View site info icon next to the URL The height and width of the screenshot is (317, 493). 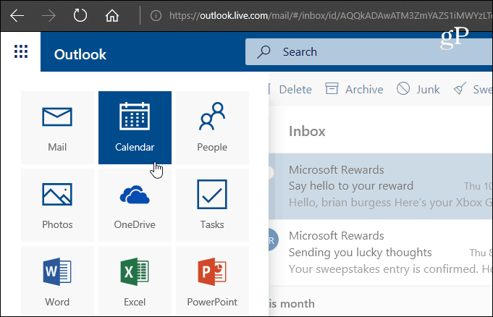pyautogui.click(x=156, y=15)
